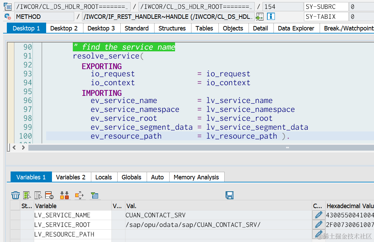Click the green funnel filter icon
Image resolution: width=374 pixels, height=242 pixels.
click(94, 195)
